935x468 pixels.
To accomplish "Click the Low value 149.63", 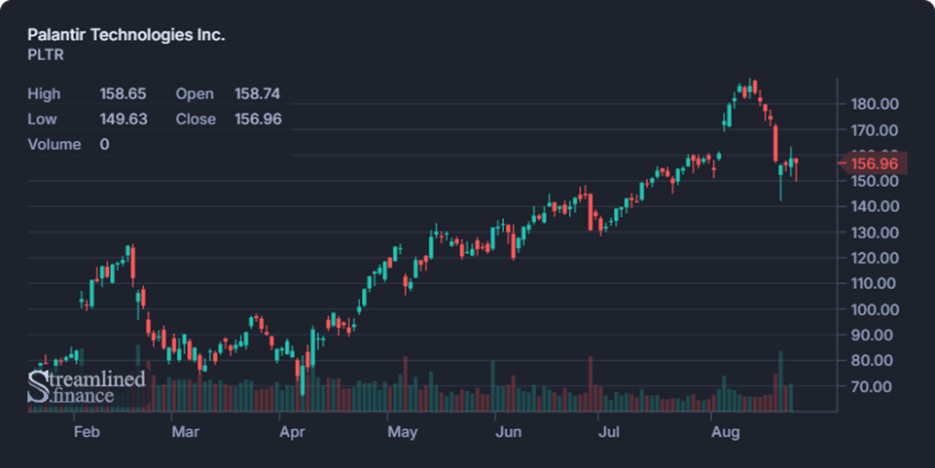I will [x=124, y=120].
